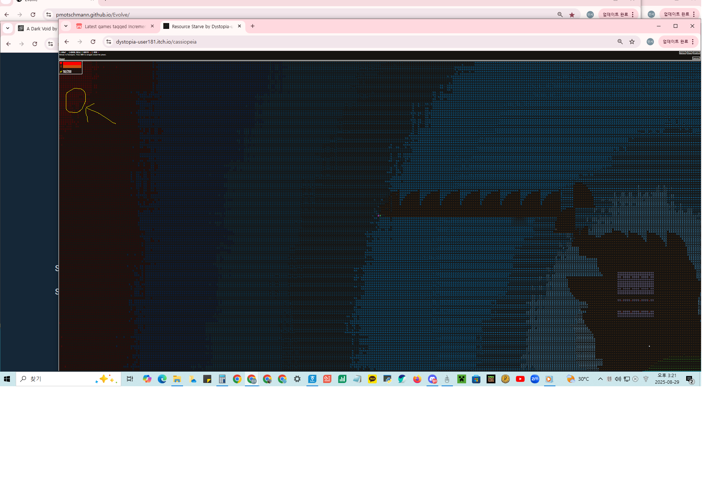Expand the tab search dropdown chevron
This screenshot has width=703, height=485.
(66, 26)
